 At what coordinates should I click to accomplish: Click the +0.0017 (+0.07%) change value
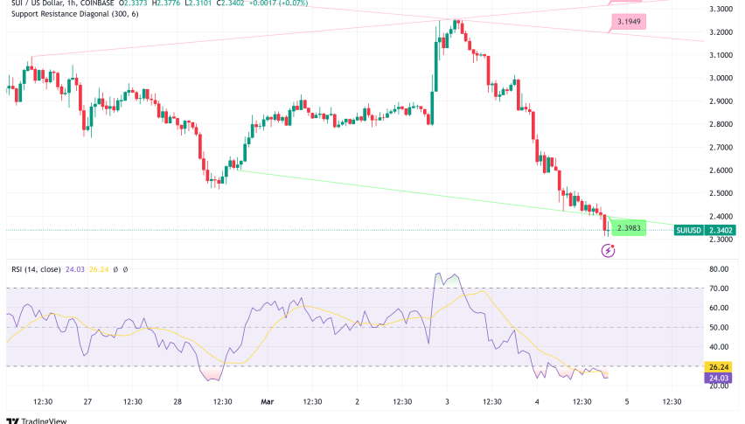(x=278, y=3)
